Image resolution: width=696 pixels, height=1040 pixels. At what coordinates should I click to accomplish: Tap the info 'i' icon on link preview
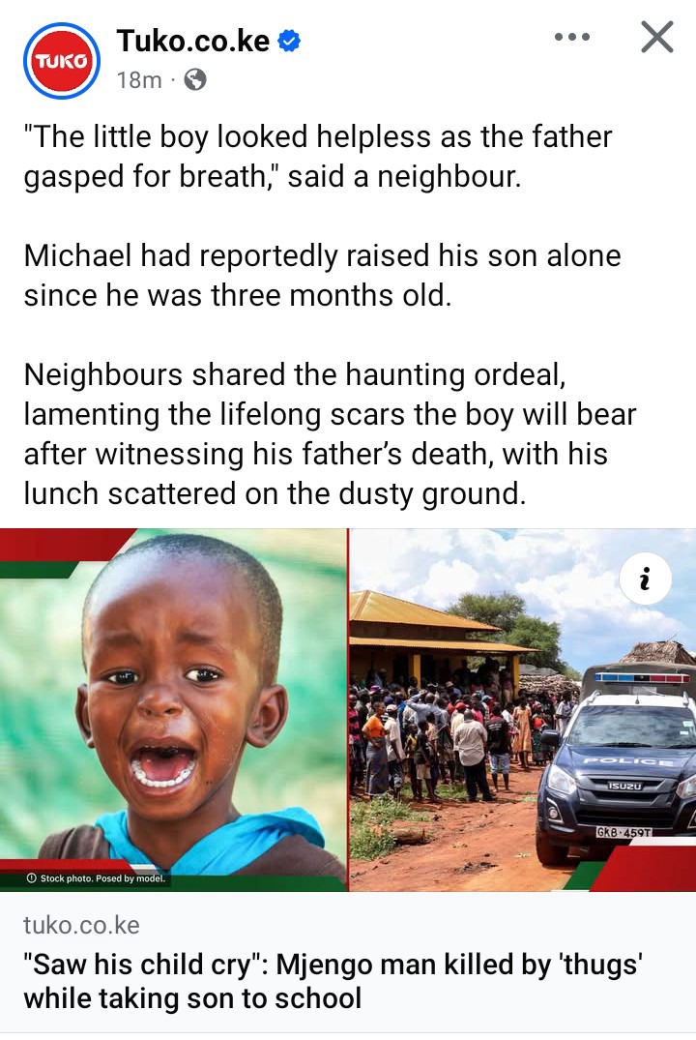click(x=645, y=579)
